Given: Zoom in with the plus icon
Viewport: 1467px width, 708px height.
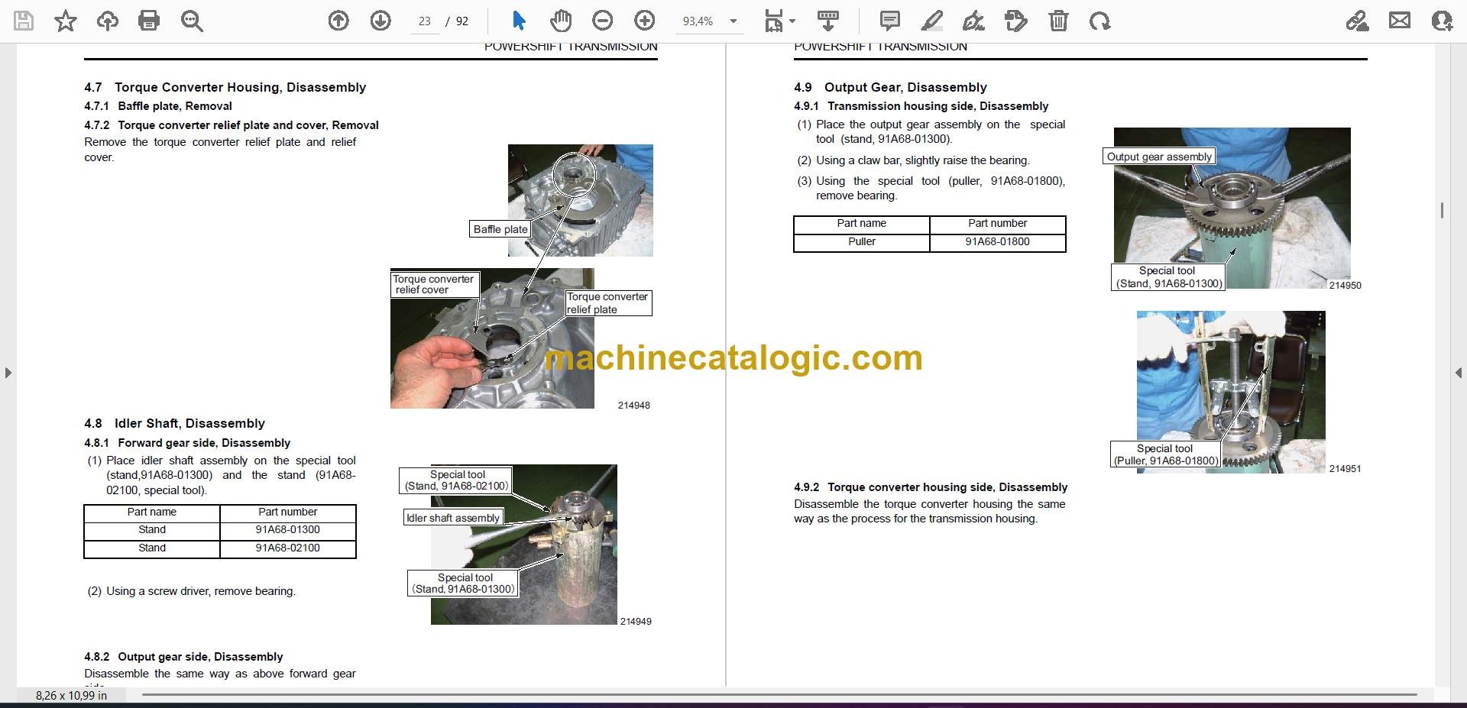Looking at the screenshot, I should coord(645,21).
